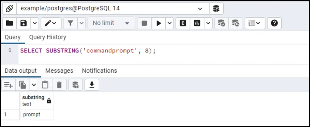This screenshot has width=310, height=127.
Task: Switch to the Messages tab
Action: pyautogui.click(x=59, y=70)
